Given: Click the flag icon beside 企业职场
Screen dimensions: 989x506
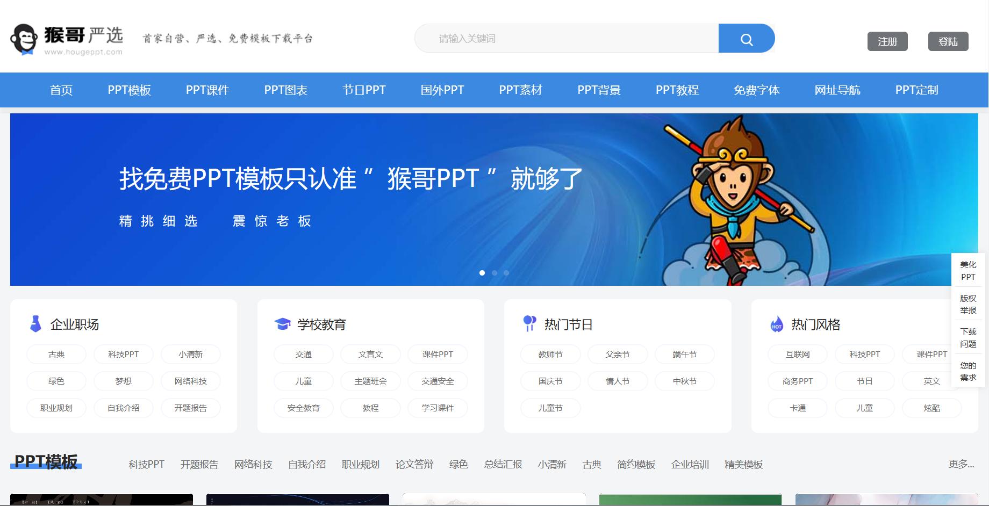Looking at the screenshot, I should pos(35,323).
